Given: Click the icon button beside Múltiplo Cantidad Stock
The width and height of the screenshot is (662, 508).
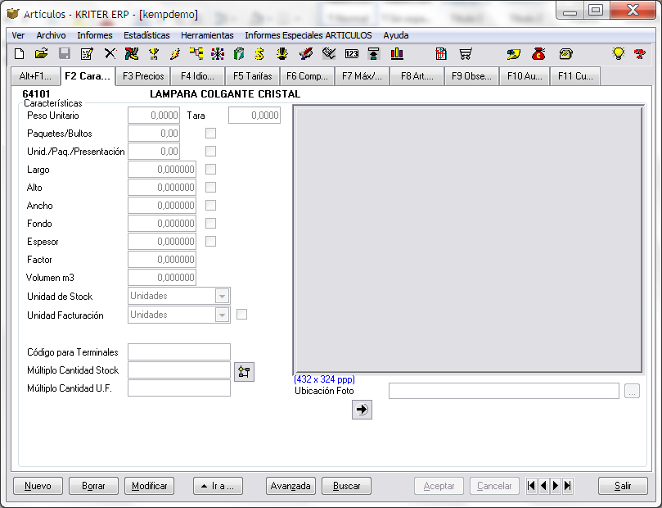Looking at the screenshot, I should click(x=244, y=371).
